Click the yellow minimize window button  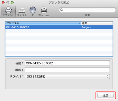point(8,2)
